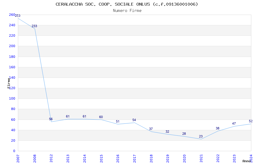254x164 pixels.
Task: Click the x-axis year label 2020
Action: tap(184, 159)
